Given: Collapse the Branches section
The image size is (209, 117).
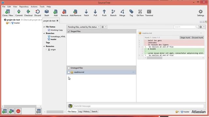Looking at the screenshot, I should coord(44,33).
